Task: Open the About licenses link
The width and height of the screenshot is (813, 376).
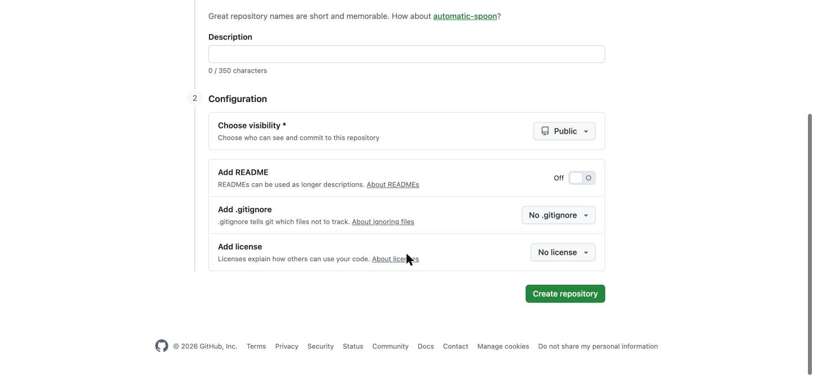Action: [x=395, y=259]
